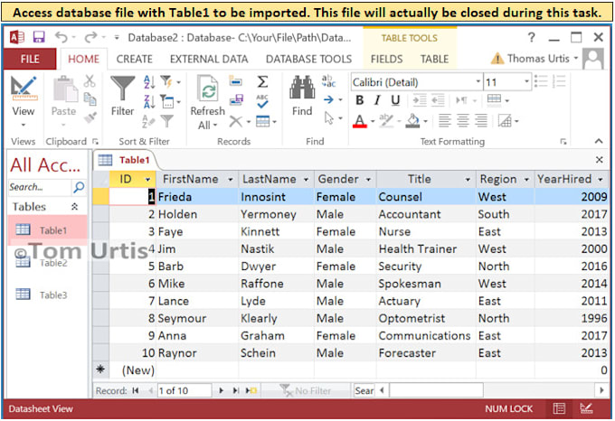615x421 pixels.
Task: Click the large Filter funnel icon
Action: 122,89
